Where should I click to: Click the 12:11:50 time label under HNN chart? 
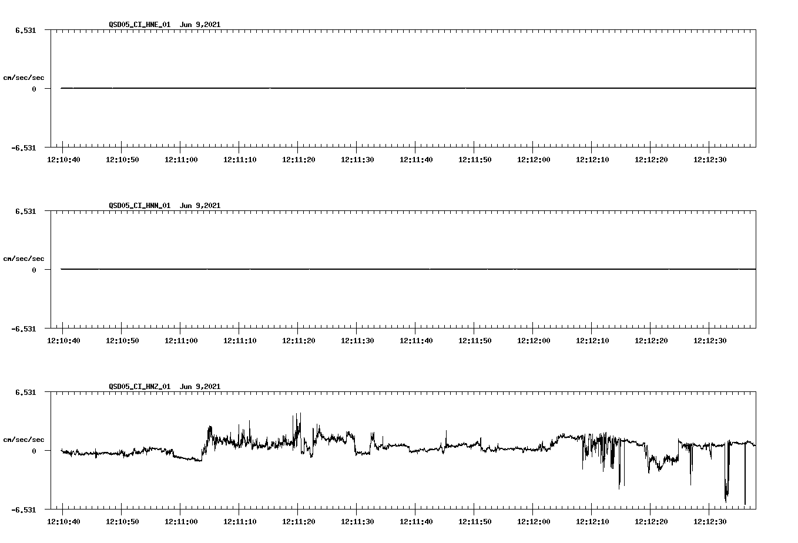pos(475,341)
